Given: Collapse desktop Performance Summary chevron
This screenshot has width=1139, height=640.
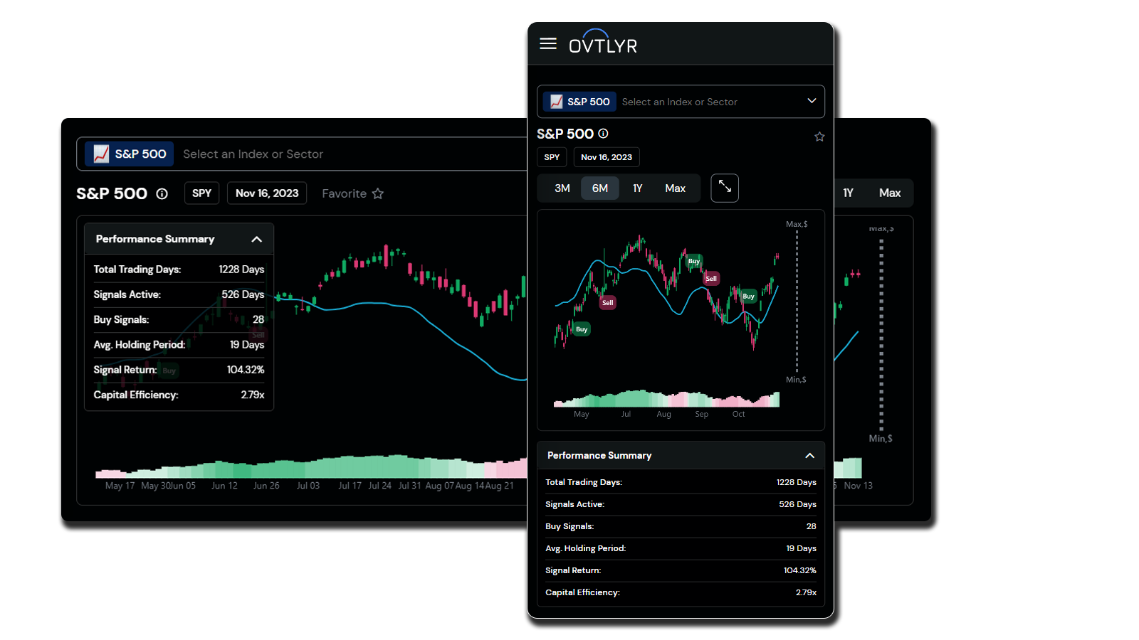Looking at the screenshot, I should click(257, 240).
